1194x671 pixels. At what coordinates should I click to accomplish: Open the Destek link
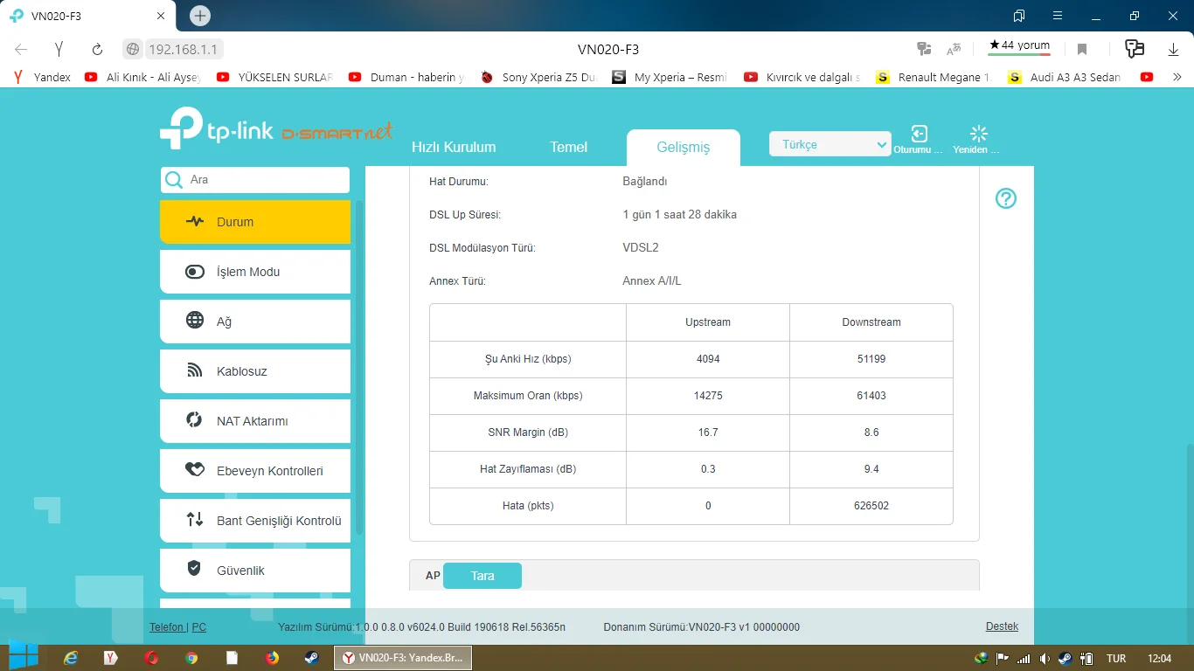point(1002,626)
